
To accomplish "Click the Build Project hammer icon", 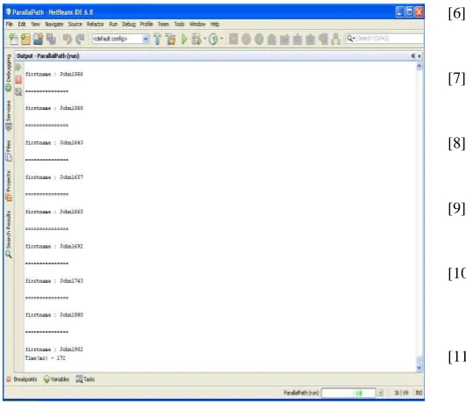I will pyautogui.click(x=157, y=39).
